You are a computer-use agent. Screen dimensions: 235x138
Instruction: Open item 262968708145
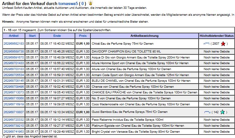point(14,80)
